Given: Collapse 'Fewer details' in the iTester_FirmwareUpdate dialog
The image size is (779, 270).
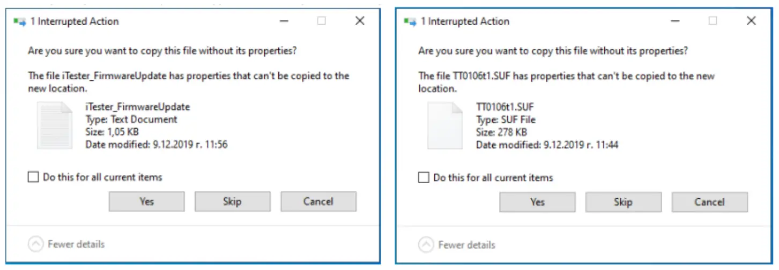Looking at the screenshot, I should tap(35, 244).
